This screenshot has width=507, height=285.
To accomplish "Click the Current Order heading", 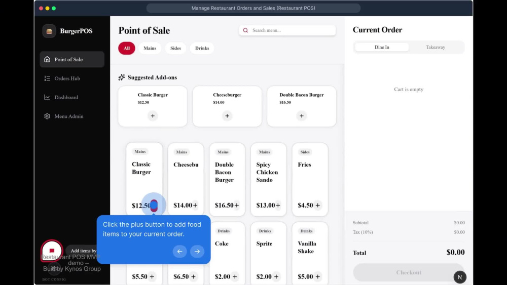I will (377, 30).
